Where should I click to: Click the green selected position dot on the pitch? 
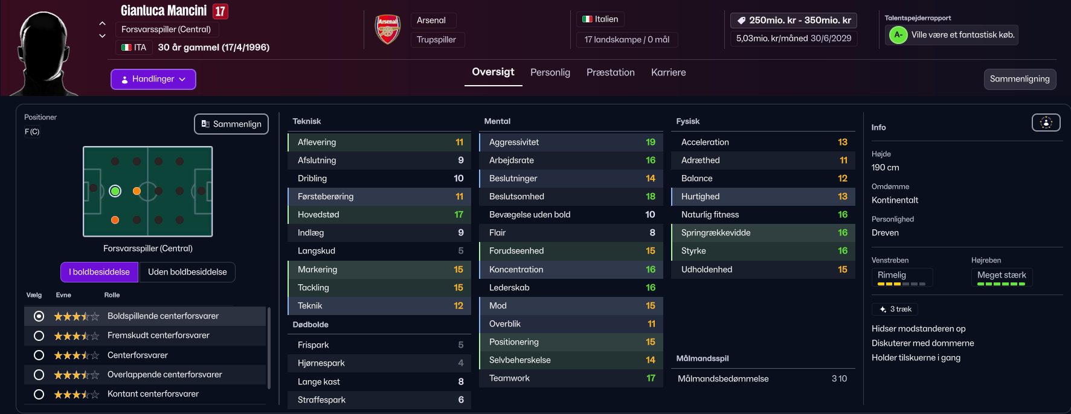(x=115, y=191)
